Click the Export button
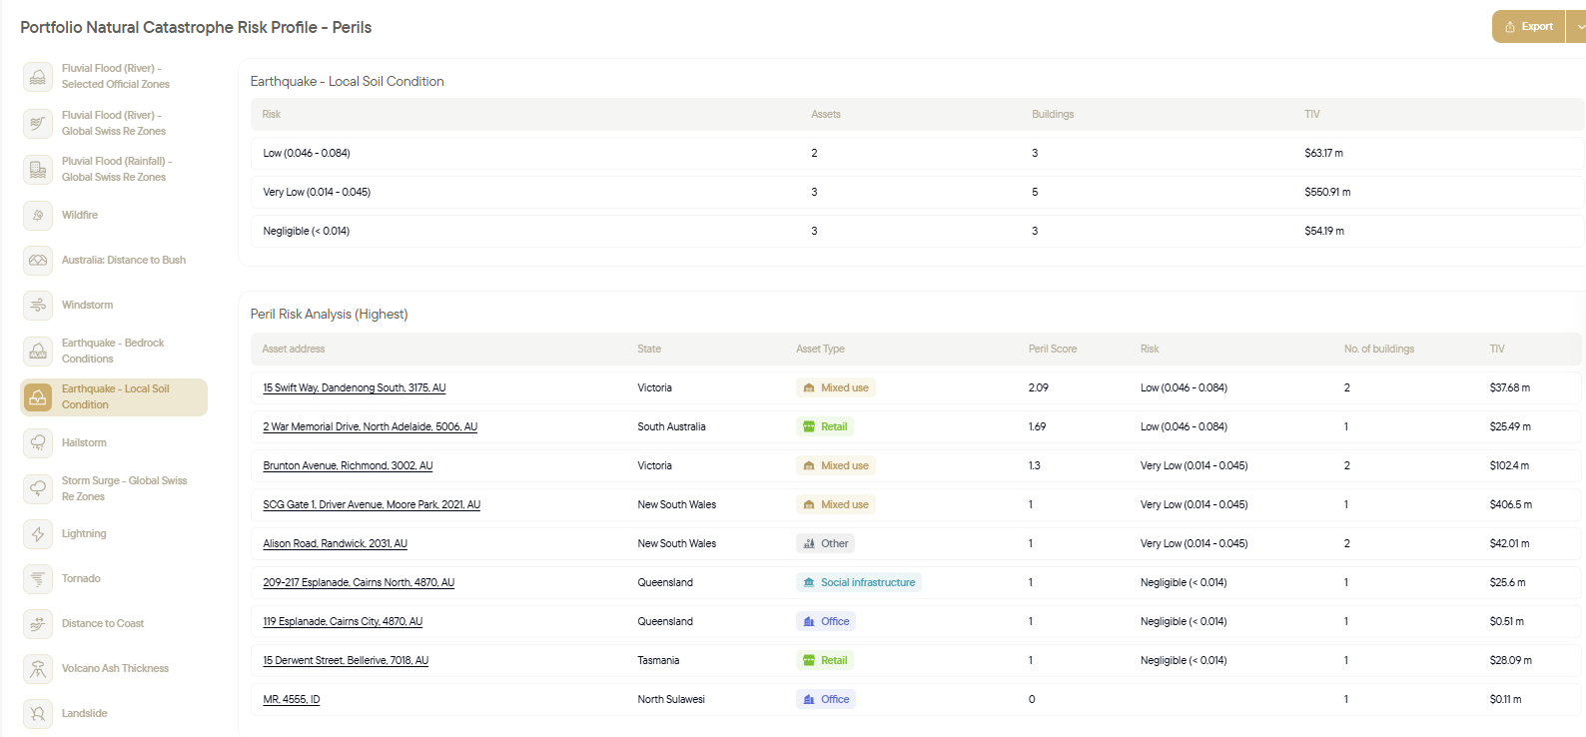Screen dimensions: 1586x737 1529,27
